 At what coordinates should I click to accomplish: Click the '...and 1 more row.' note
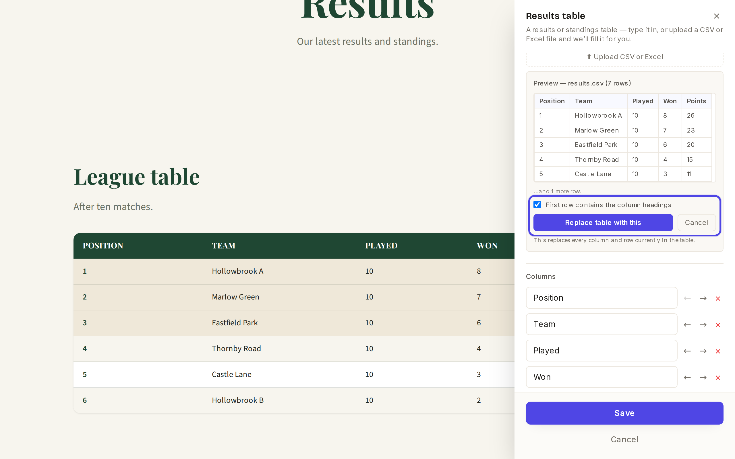tap(557, 191)
